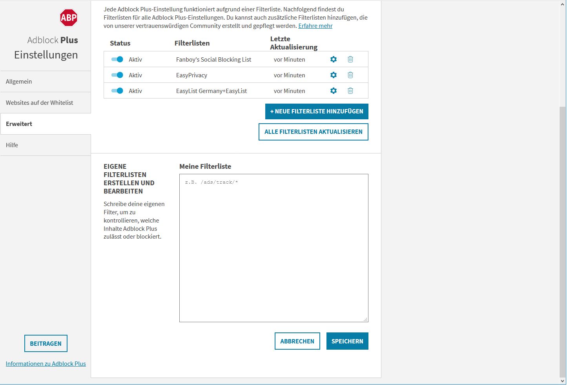Toggle off EasyList Germany+EasyList
The width and height of the screenshot is (567, 385).
point(117,91)
